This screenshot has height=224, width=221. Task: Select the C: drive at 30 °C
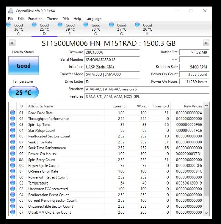point(19,29)
